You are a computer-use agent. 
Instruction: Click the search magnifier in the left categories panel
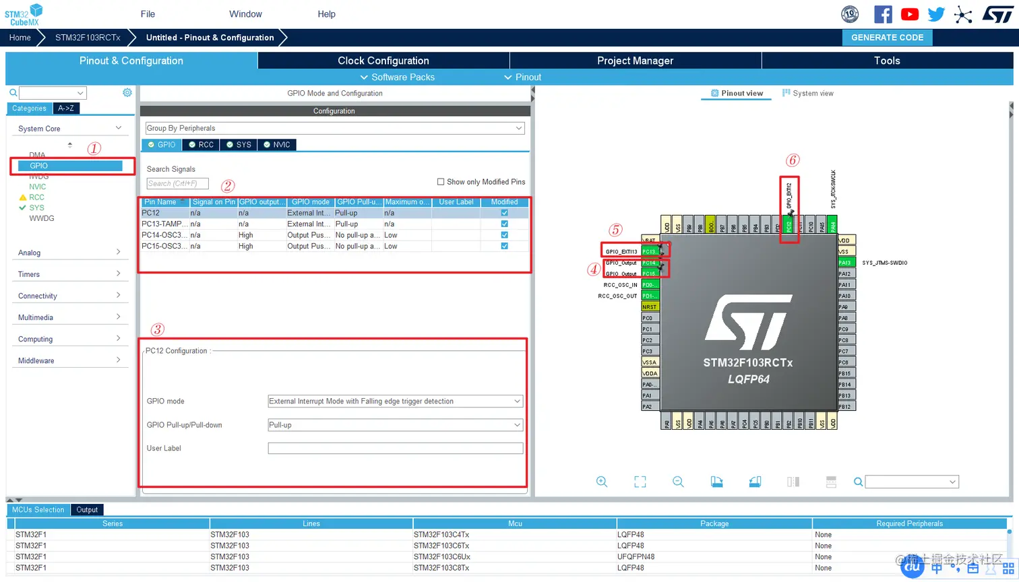click(13, 93)
